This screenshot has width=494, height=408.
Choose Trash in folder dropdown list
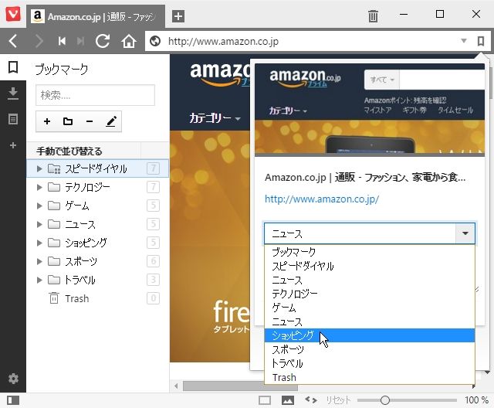369,377
